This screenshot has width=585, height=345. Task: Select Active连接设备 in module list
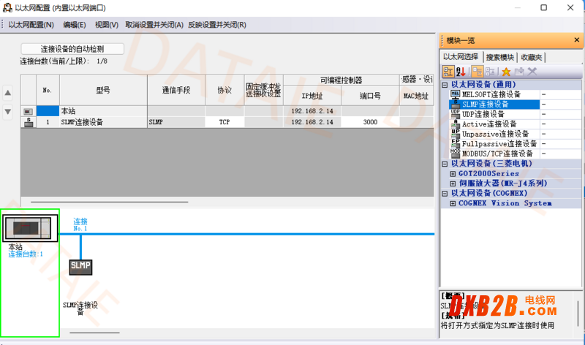(x=489, y=124)
